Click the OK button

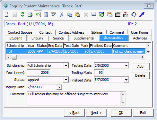click(121, 113)
